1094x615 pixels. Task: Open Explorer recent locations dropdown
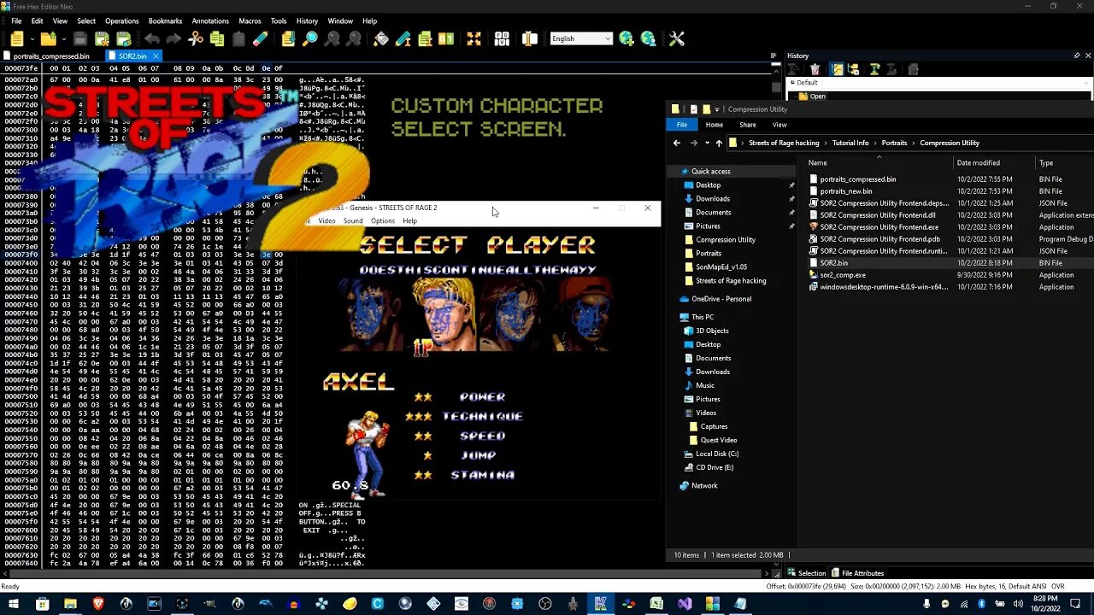(x=706, y=143)
